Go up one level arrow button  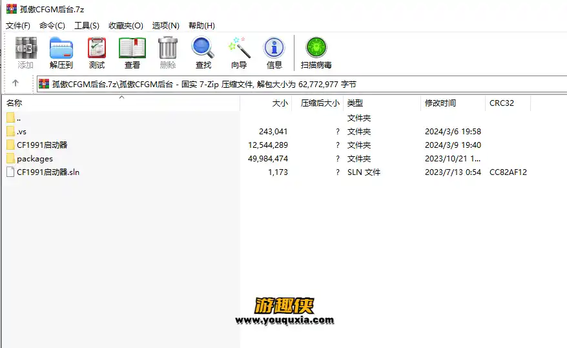(x=15, y=83)
